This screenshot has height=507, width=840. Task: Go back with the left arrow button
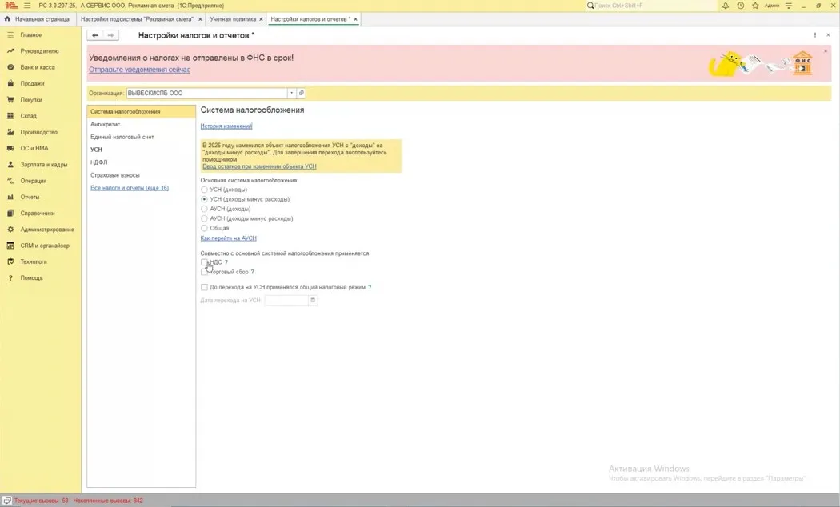click(95, 35)
